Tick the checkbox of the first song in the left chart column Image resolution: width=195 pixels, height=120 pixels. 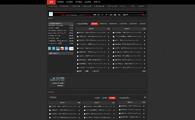[x=78, y=33]
